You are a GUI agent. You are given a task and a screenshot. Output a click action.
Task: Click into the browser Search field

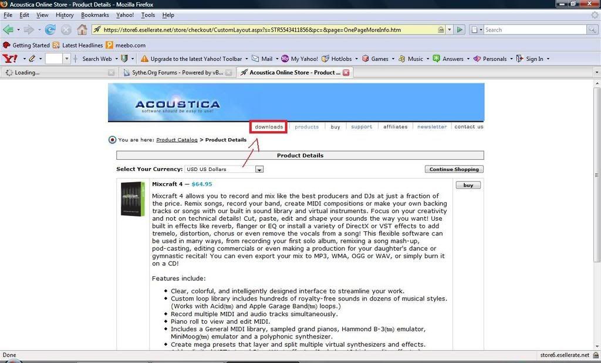535,29
